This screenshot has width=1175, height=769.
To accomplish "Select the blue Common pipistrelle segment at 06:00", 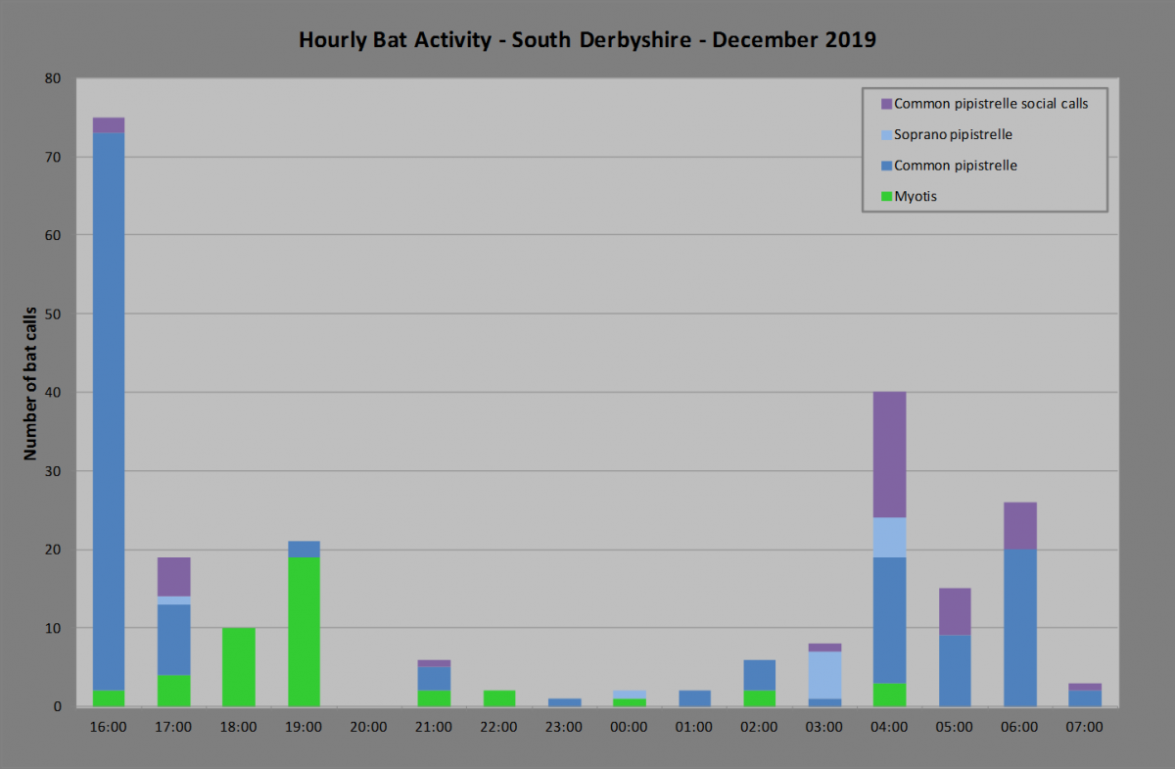I will (1019, 628).
